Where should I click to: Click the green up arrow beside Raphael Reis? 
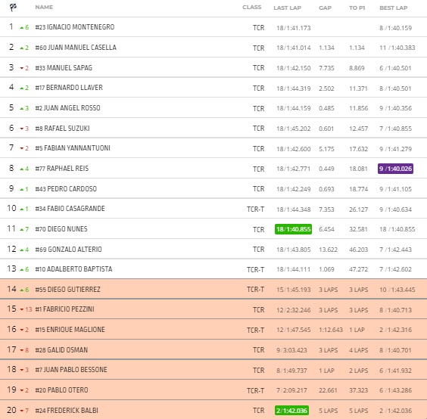click(x=22, y=169)
